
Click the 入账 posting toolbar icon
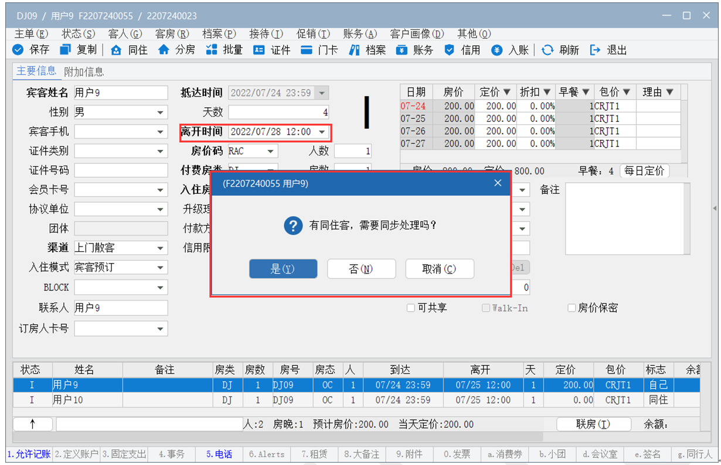pos(497,50)
